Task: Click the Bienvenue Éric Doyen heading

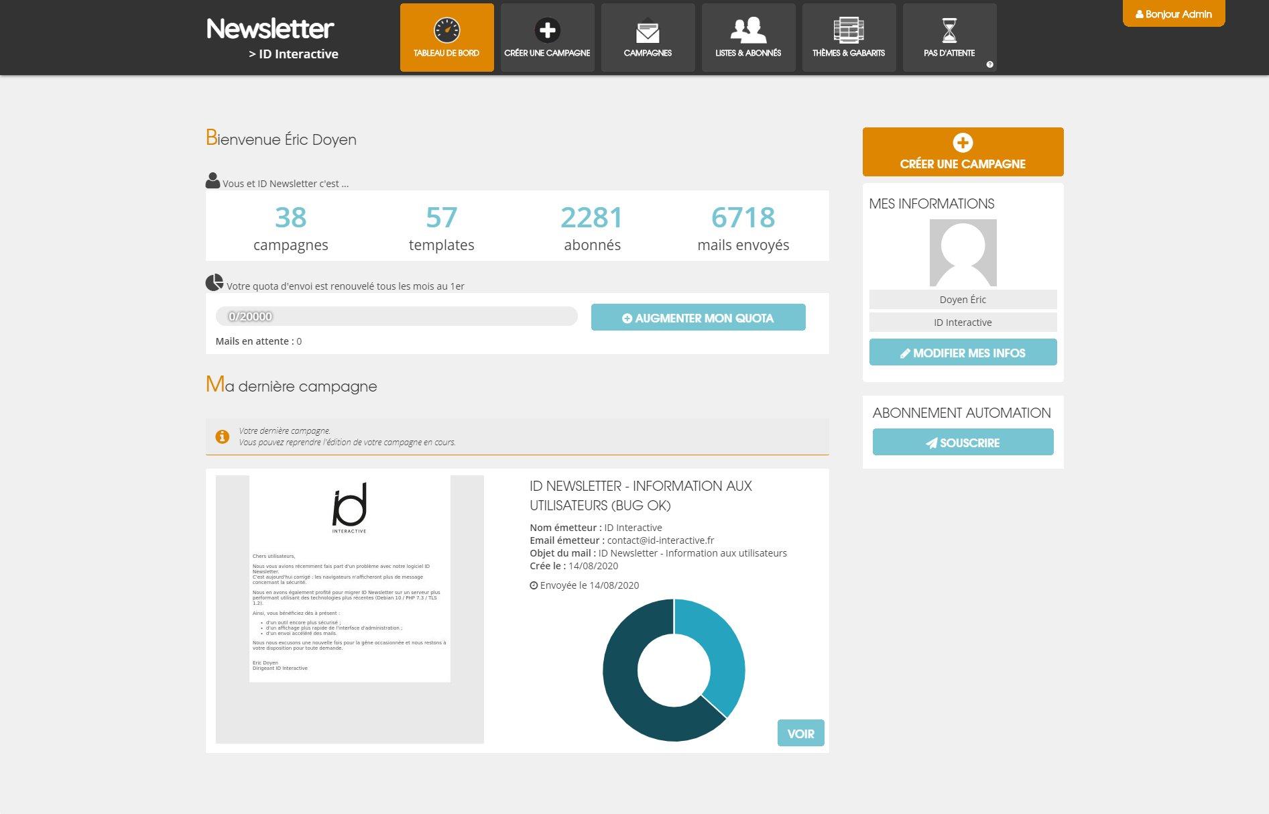Action: click(x=281, y=138)
